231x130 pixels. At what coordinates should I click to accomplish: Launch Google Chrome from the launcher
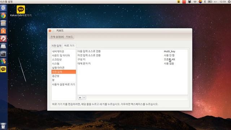(3, 16)
